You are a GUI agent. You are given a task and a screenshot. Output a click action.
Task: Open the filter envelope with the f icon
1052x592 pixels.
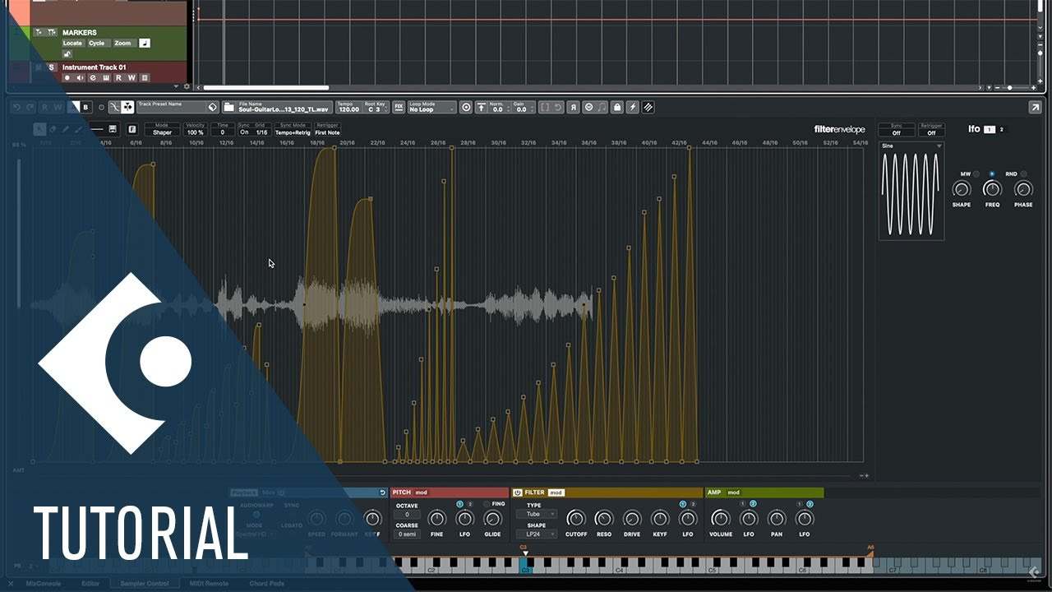pyautogui.click(x=133, y=129)
